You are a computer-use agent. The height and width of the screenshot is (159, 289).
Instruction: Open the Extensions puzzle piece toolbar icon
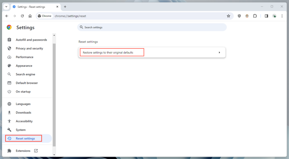[255, 16]
